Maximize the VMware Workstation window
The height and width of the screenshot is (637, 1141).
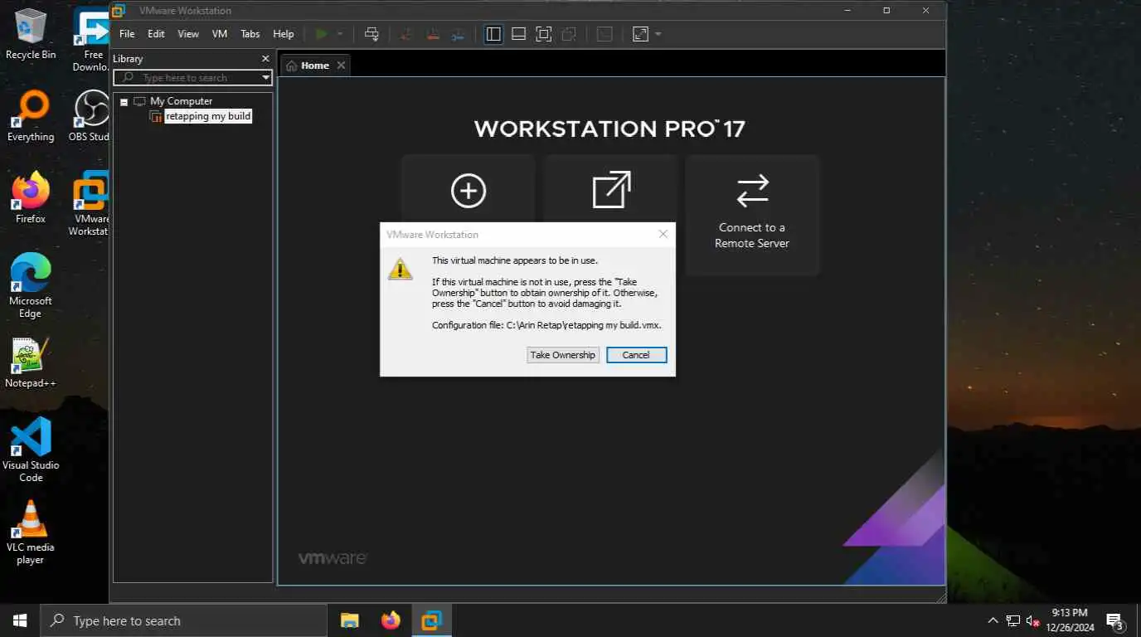[x=886, y=11]
